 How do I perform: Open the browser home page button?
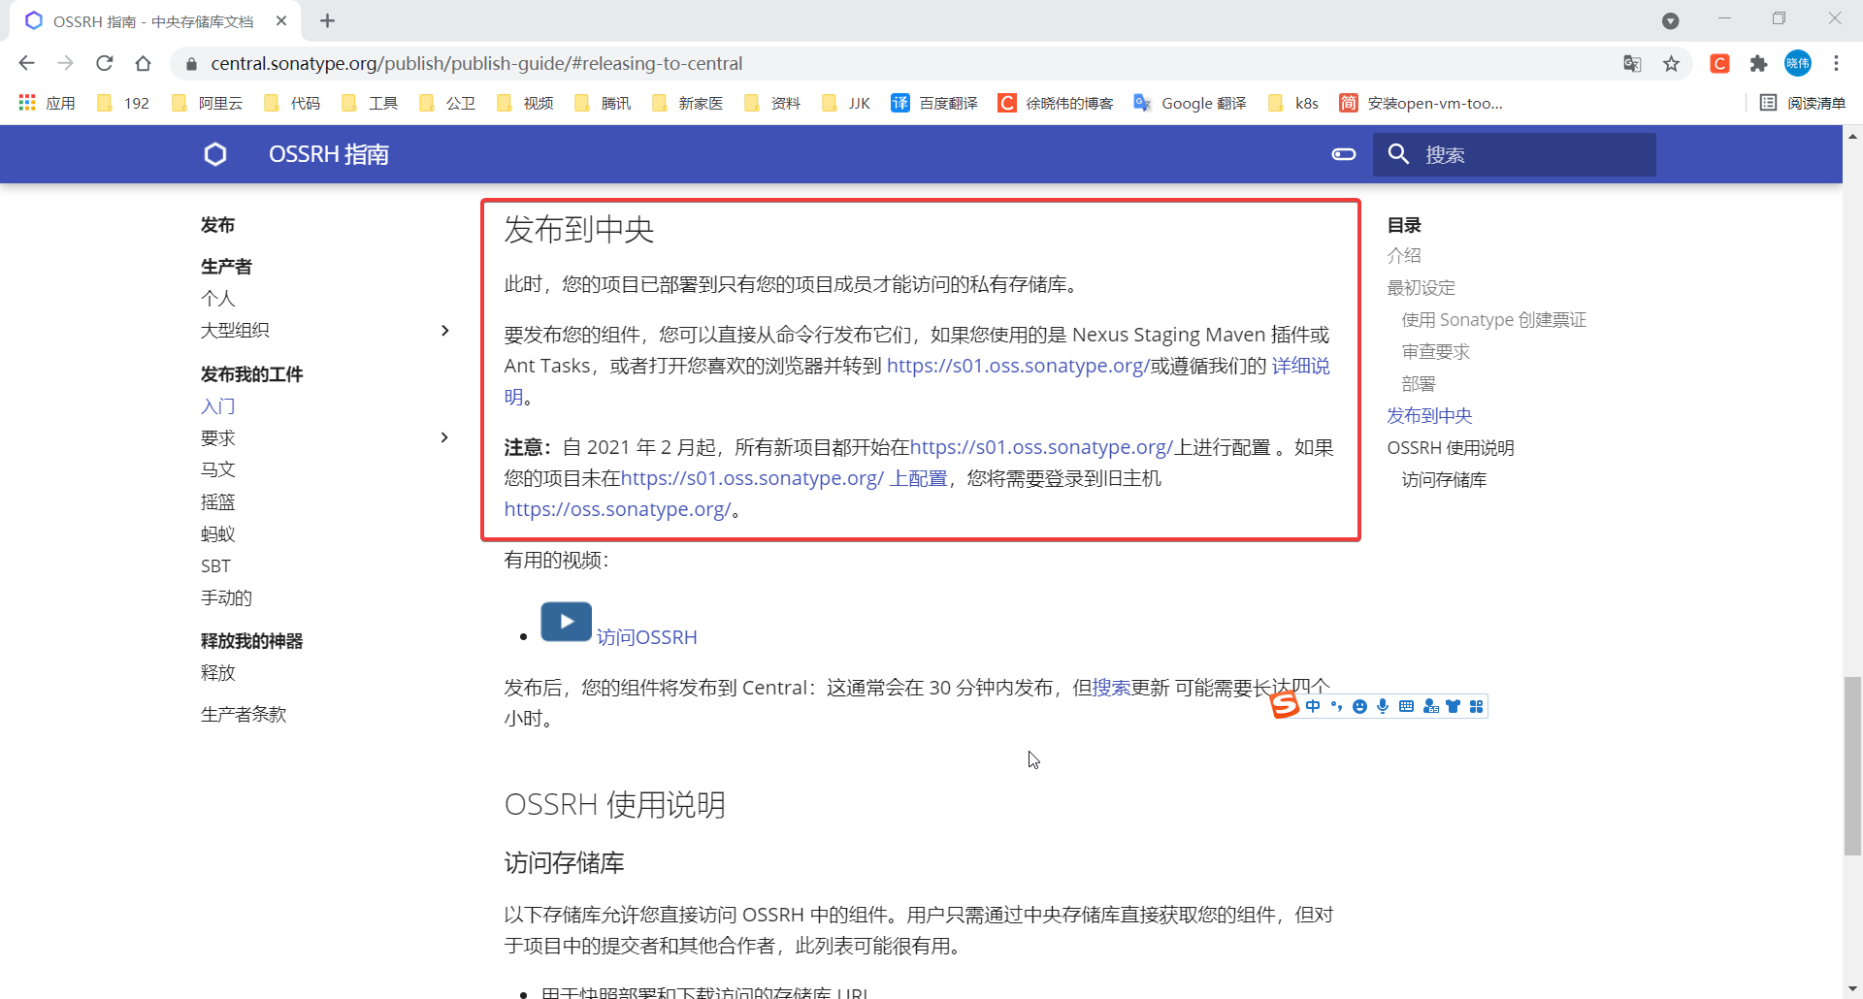143,63
